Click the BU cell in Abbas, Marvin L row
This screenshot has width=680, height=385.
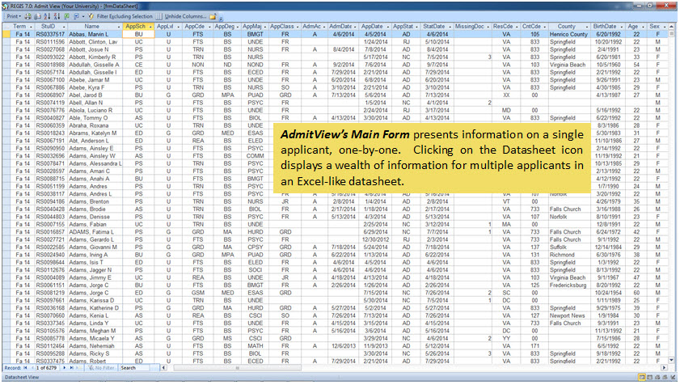pyautogui.click(x=138, y=34)
